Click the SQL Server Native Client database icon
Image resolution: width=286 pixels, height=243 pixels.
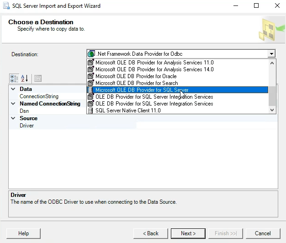(90, 111)
